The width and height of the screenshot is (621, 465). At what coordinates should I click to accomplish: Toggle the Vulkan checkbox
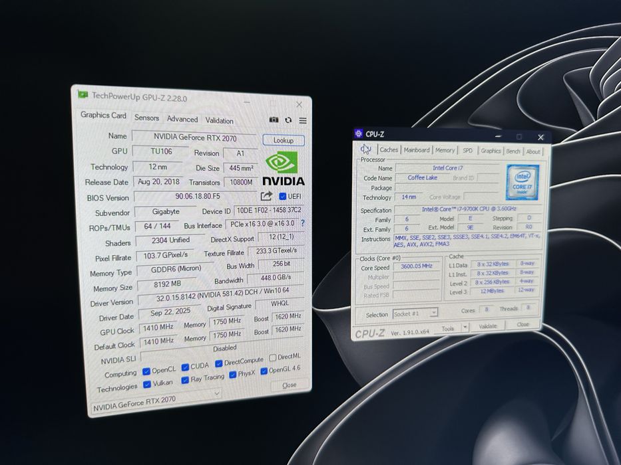click(147, 384)
